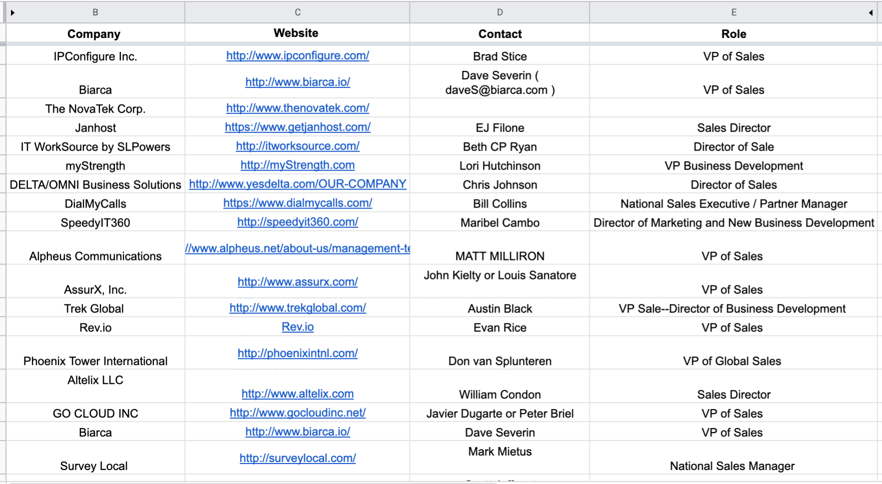
Task: Select the DialMyCalls company cell
Action: [95, 203]
